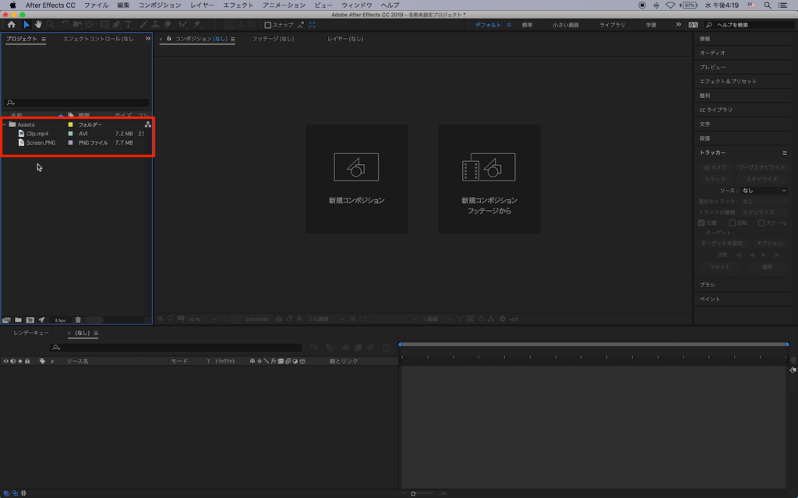Click 新規コンポジション フッテージから button
The image size is (798, 498).
(x=489, y=179)
